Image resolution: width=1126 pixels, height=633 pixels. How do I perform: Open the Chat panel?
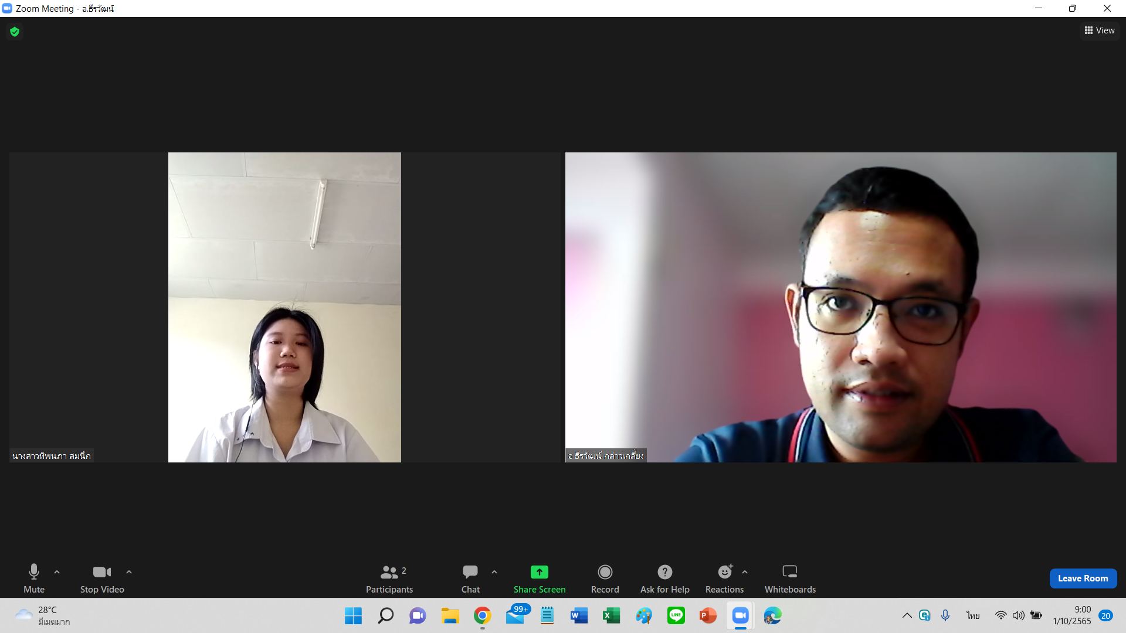tap(470, 578)
